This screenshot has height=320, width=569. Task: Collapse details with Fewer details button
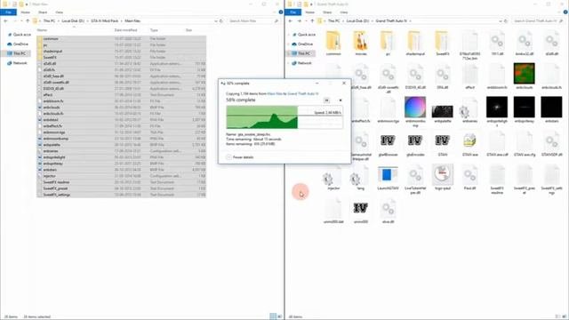(239, 157)
